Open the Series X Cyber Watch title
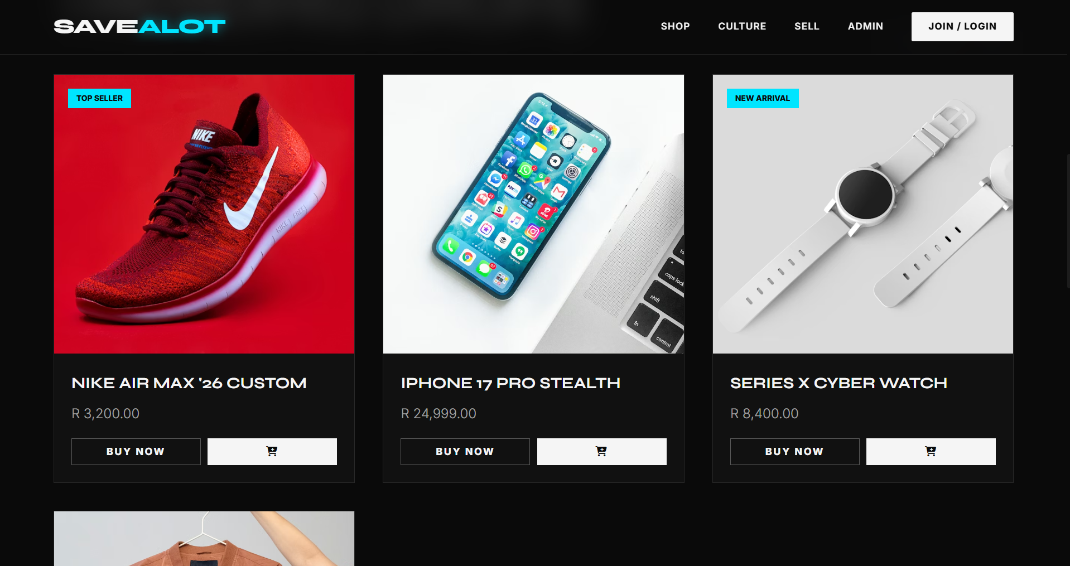This screenshot has height=566, width=1070. [838, 383]
